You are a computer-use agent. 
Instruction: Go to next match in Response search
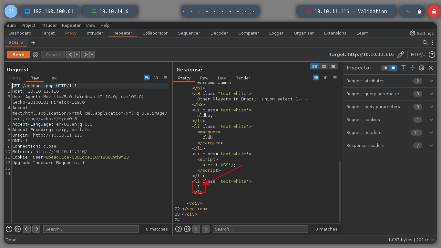point(206,229)
